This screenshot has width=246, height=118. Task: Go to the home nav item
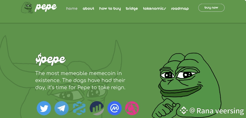tap(72, 9)
